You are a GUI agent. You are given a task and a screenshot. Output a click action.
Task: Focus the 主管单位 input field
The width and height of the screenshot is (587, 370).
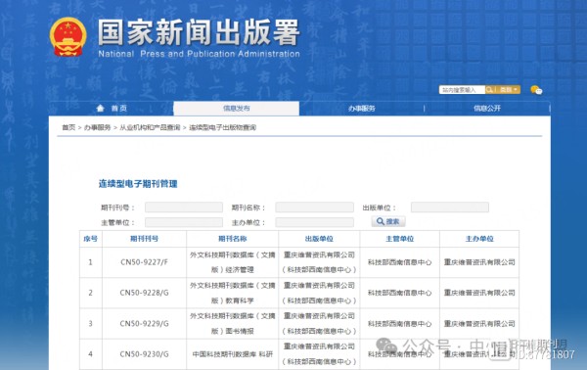coord(184,222)
